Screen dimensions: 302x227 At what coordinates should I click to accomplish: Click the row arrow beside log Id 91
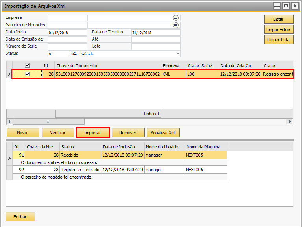click(9, 158)
